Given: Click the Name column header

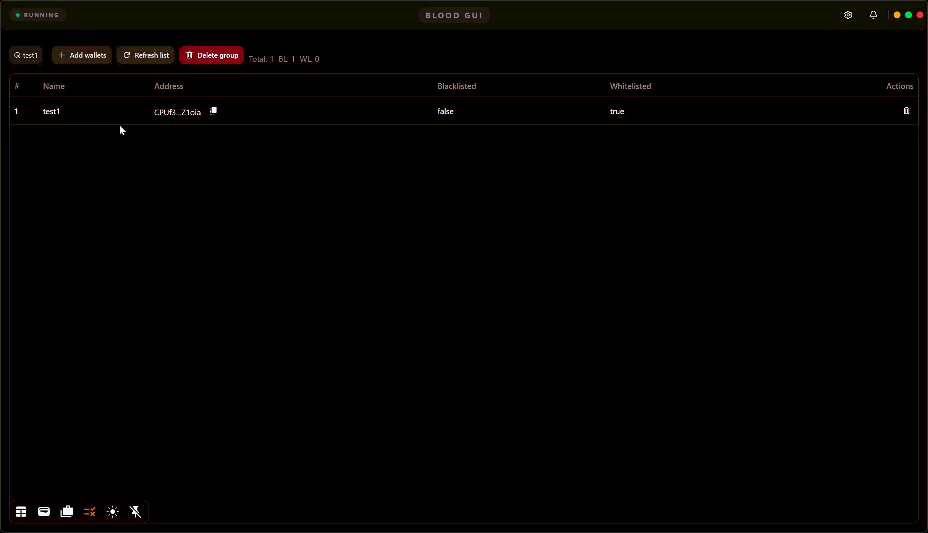Looking at the screenshot, I should click(54, 86).
